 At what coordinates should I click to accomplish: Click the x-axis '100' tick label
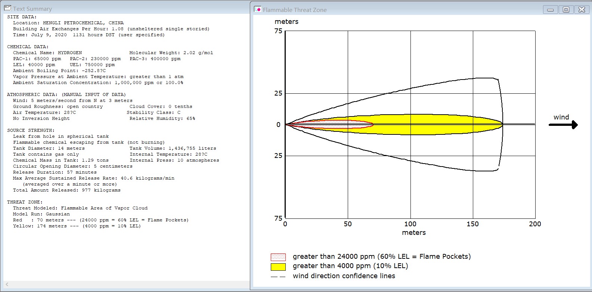[410, 224]
